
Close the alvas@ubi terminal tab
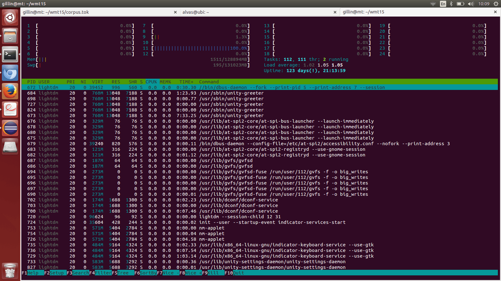pyautogui.click(x=335, y=12)
